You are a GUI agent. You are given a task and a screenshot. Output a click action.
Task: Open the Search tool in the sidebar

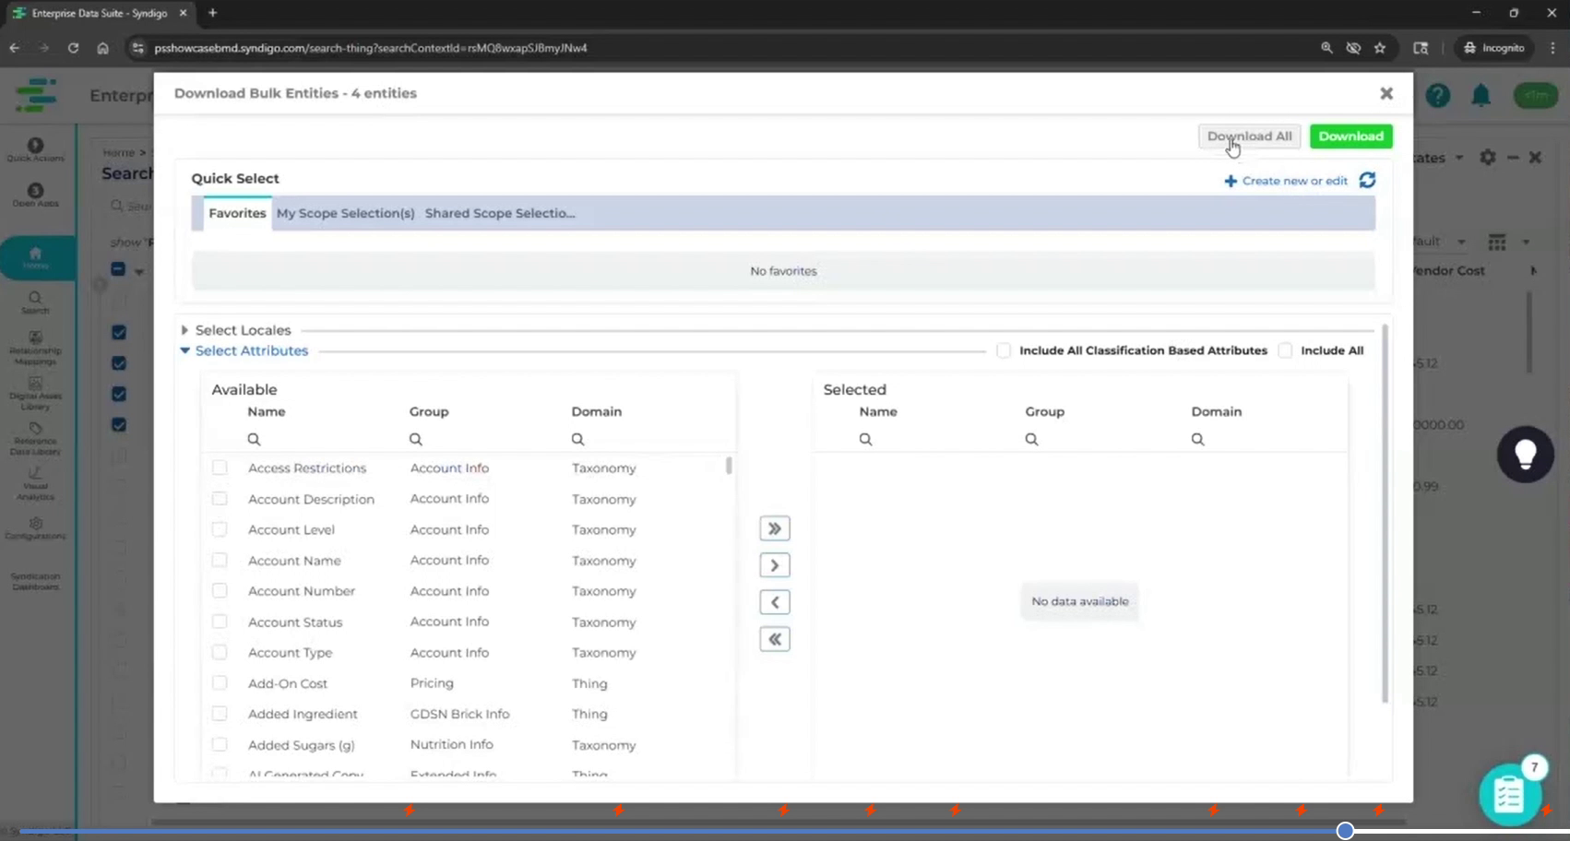(35, 302)
